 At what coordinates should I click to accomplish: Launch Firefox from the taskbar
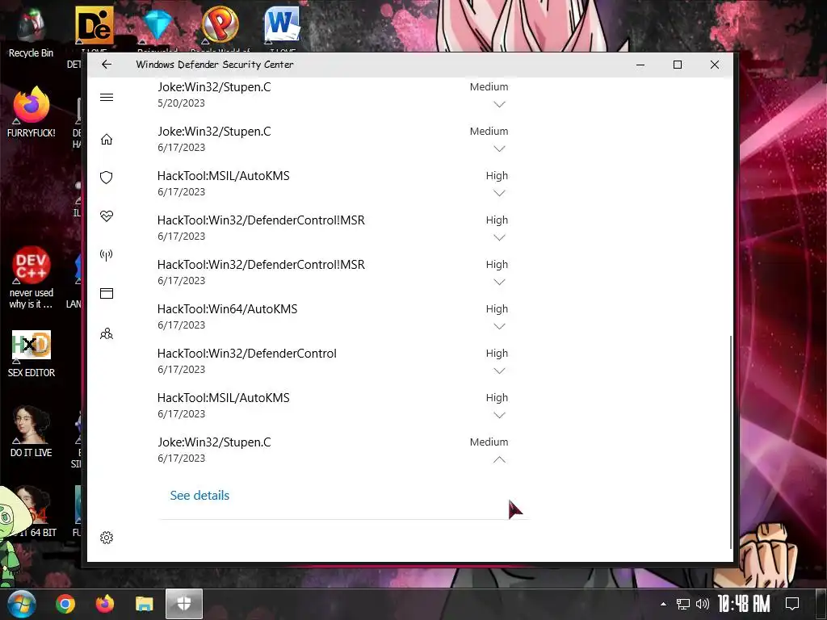[105, 604]
